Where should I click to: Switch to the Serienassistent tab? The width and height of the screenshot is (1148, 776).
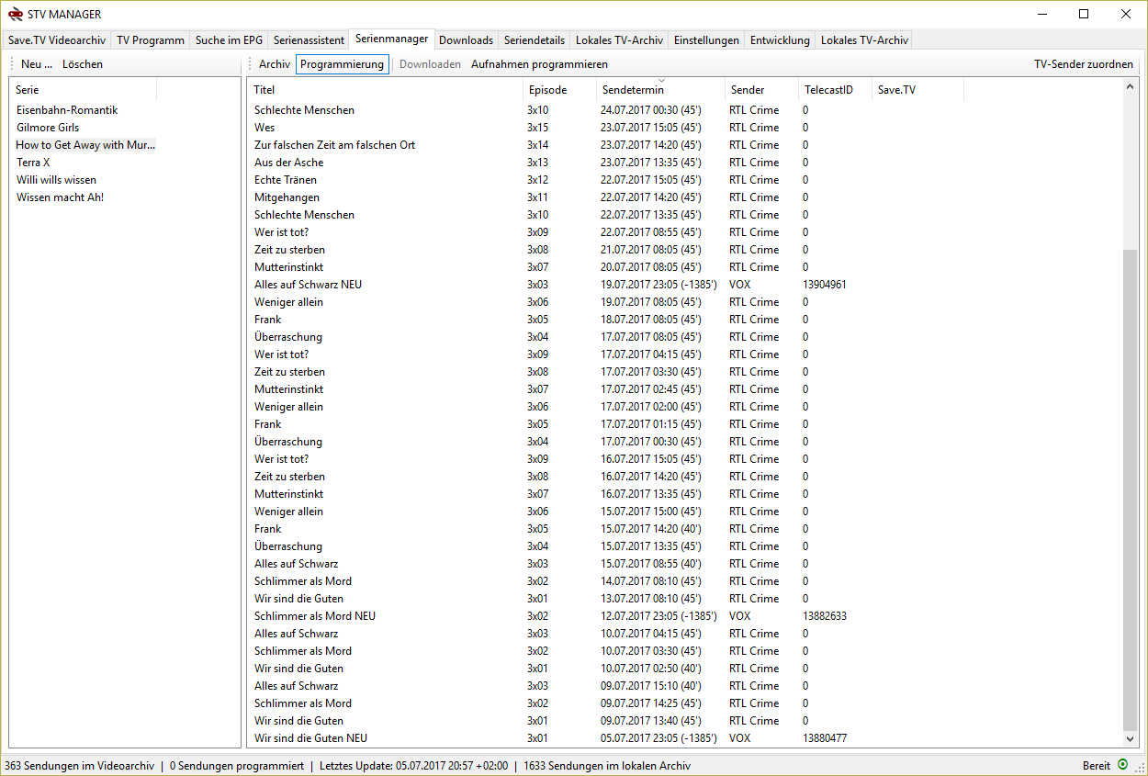point(309,40)
